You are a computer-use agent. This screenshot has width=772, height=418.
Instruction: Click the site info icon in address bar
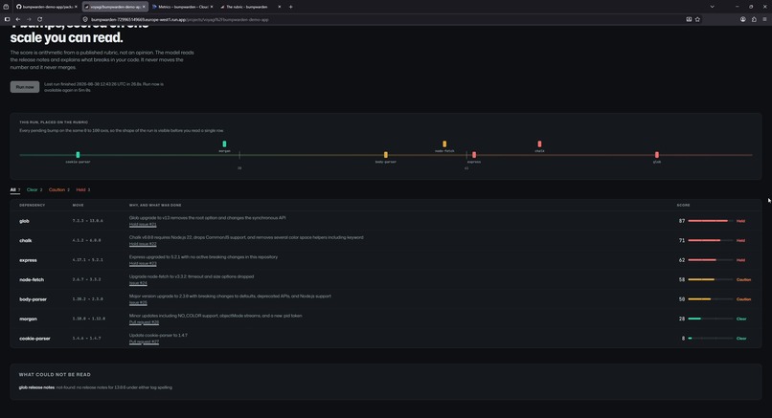(85, 20)
